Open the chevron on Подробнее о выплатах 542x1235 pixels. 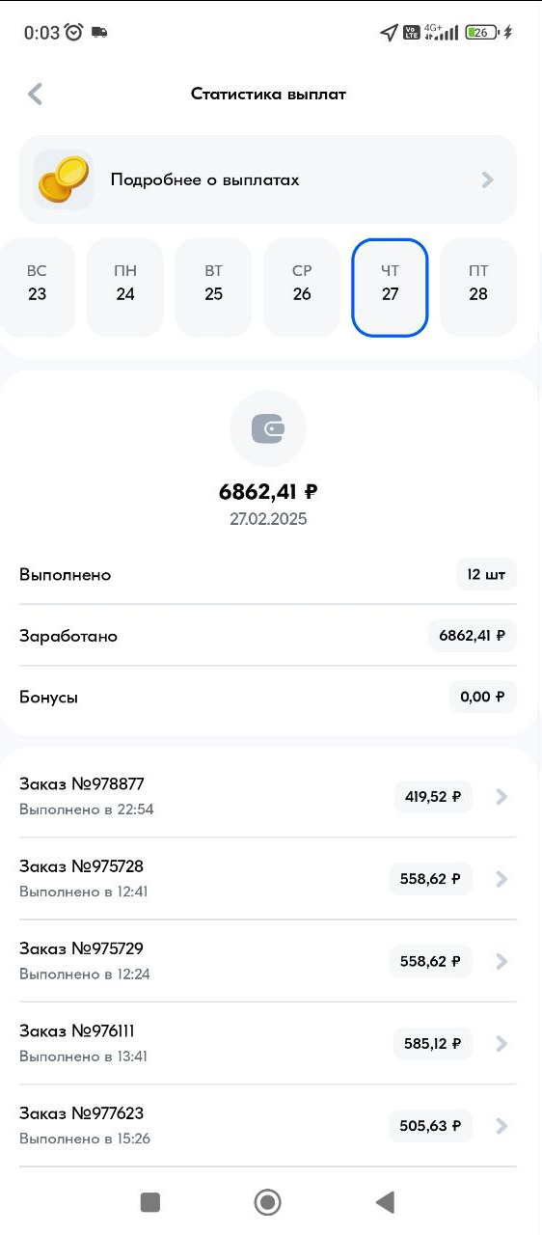[488, 179]
